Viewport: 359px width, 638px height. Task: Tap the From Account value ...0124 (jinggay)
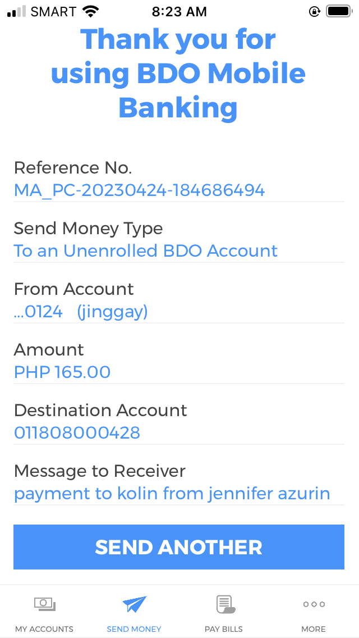tap(81, 312)
